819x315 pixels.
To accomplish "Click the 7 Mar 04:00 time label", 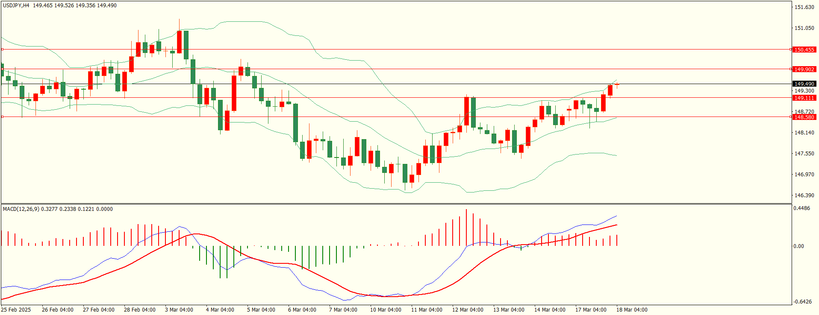I will coord(343,309).
